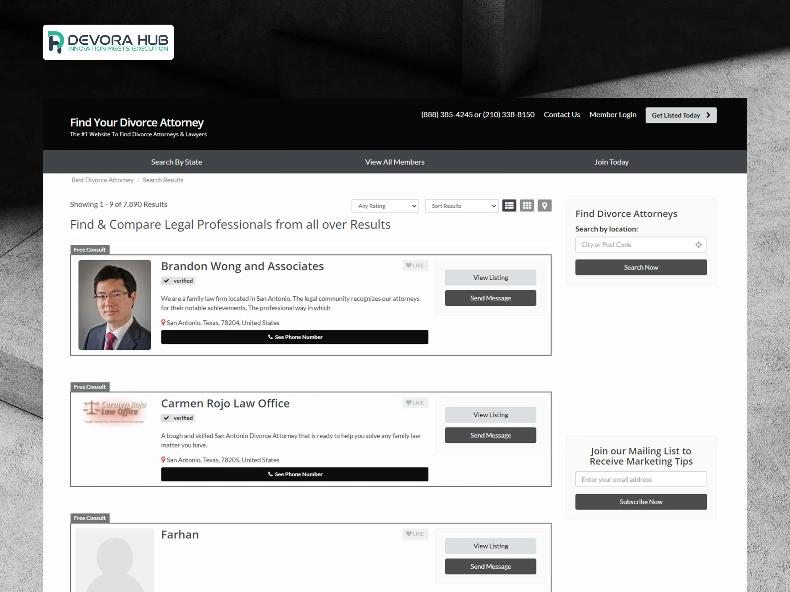
Task: Click the City or Post Code field
Action: pyautogui.click(x=634, y=245)
